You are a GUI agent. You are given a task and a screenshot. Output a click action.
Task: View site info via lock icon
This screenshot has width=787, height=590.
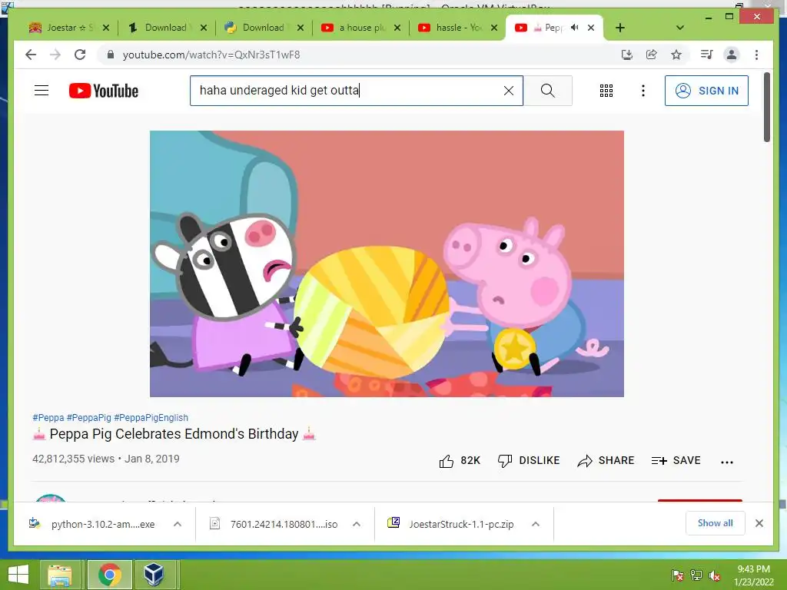pyautogui.click(x=111, y=55)
